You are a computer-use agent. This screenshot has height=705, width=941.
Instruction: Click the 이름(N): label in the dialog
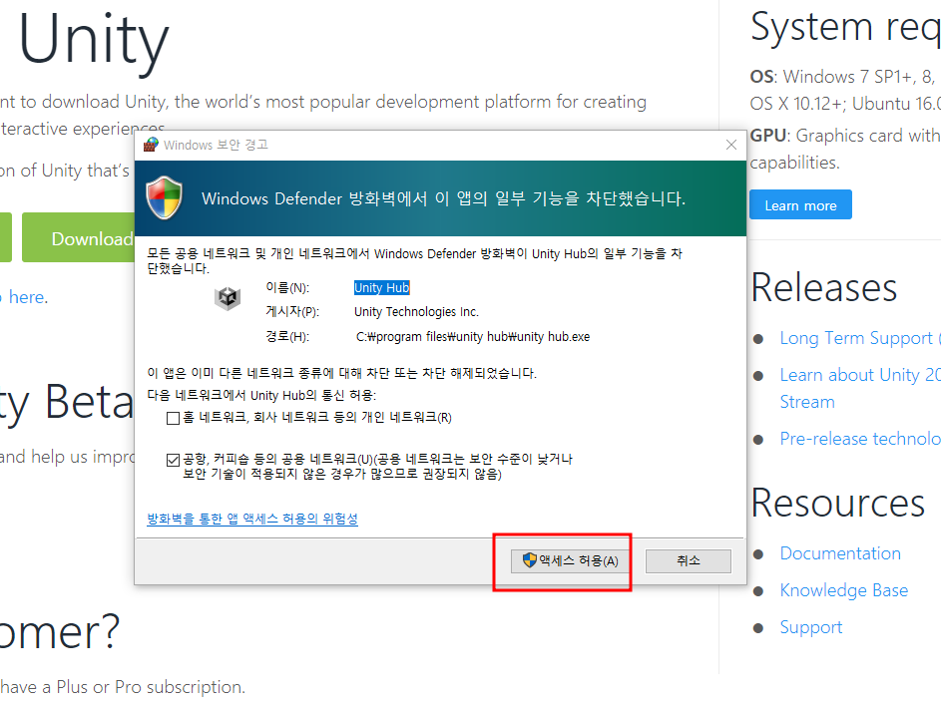[287, 288]
